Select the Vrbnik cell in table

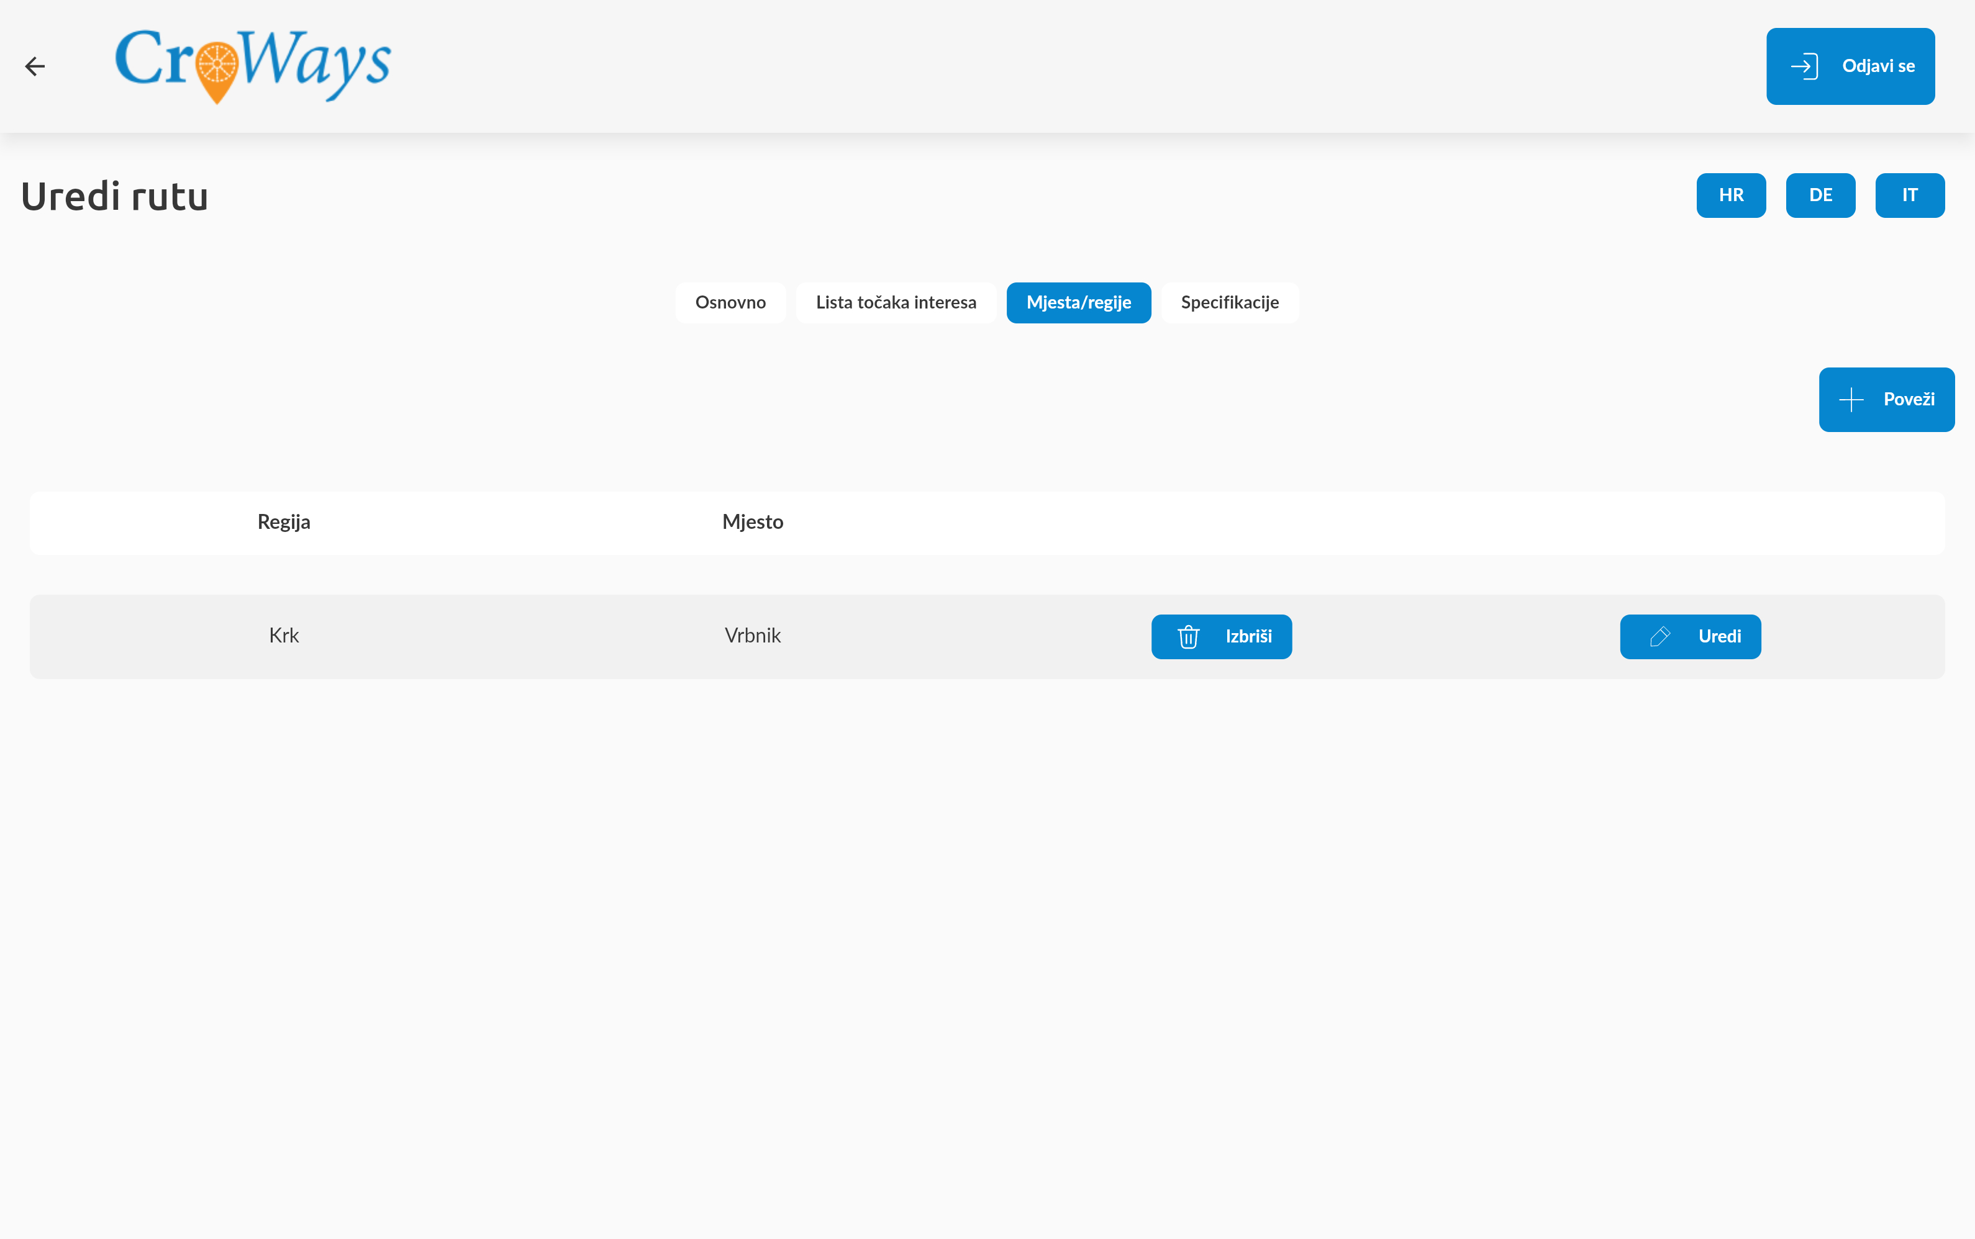[x=751, y=636]
